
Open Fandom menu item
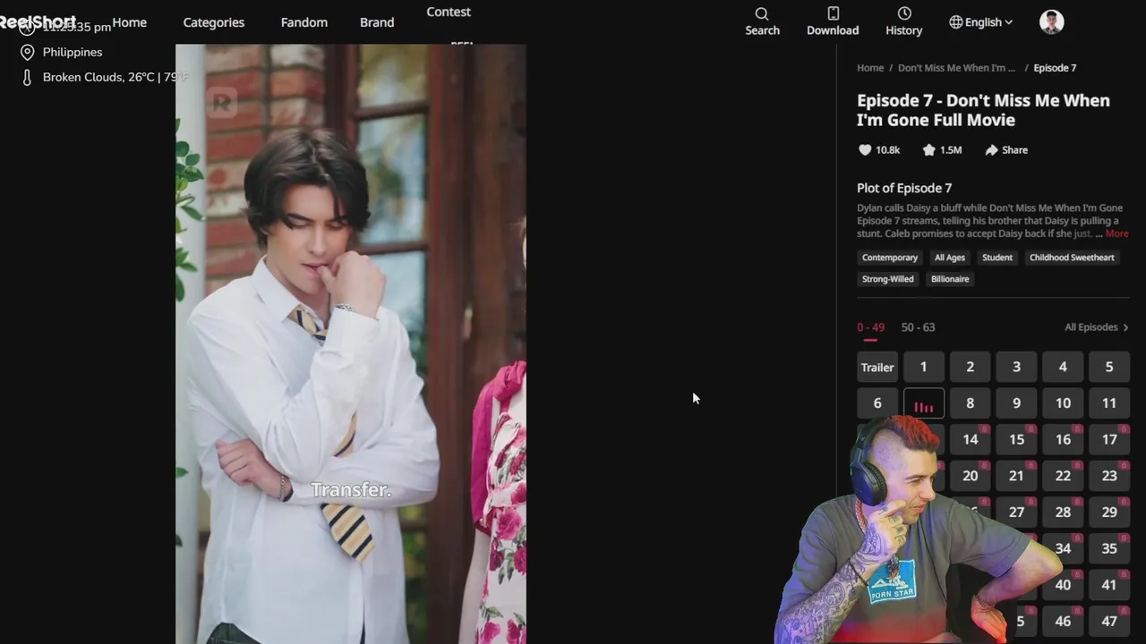pyautogui.click(x=304, y=22)
